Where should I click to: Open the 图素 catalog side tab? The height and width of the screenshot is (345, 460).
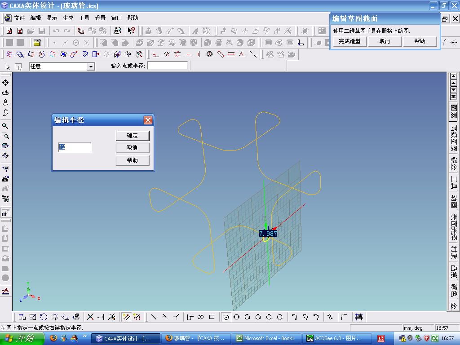point(454,111)
